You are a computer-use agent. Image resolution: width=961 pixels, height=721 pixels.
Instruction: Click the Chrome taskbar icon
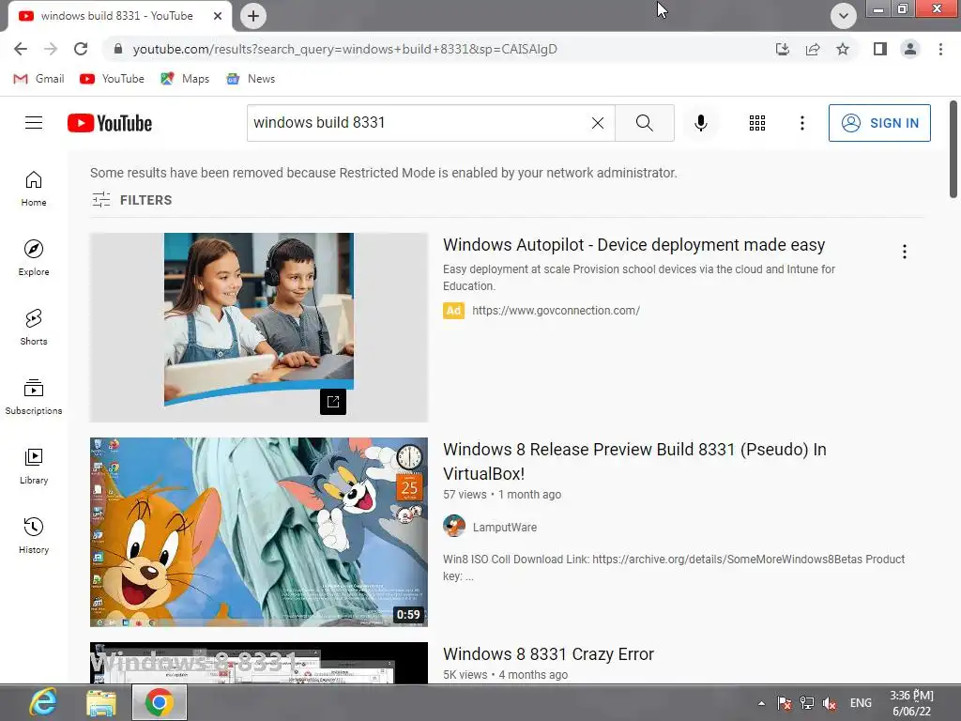160,702
